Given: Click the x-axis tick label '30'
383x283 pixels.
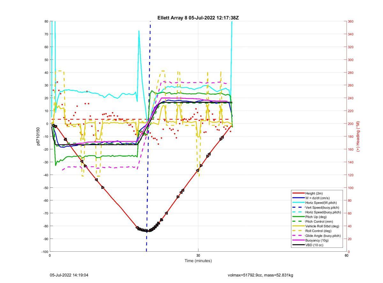Looking at the screenshot, I should [198, 255].
